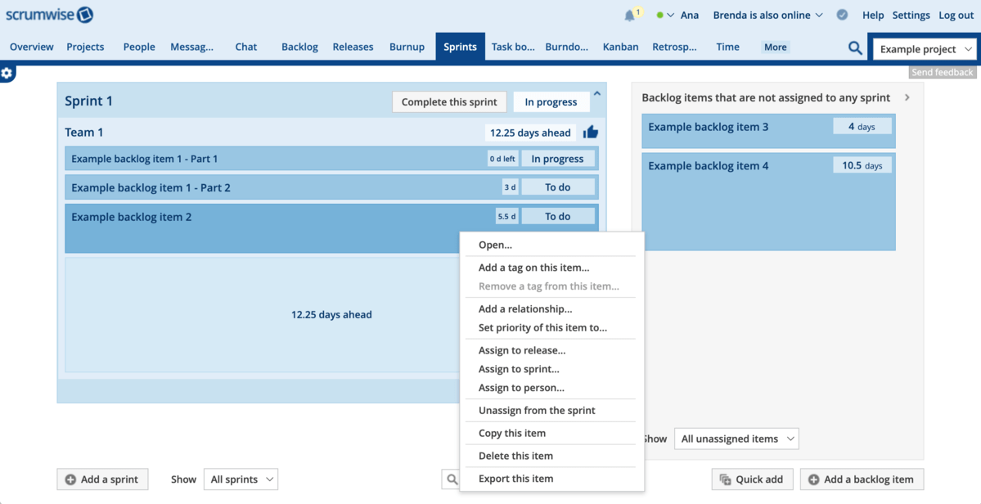Open notifications via the bell icon
981x504 pixels.
click(x=628, y=14)
